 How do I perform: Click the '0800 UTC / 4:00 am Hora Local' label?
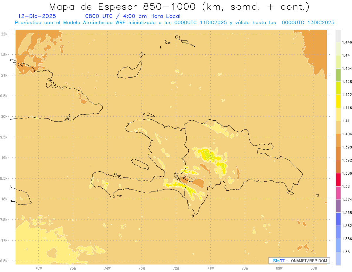[x=133, y=16]
